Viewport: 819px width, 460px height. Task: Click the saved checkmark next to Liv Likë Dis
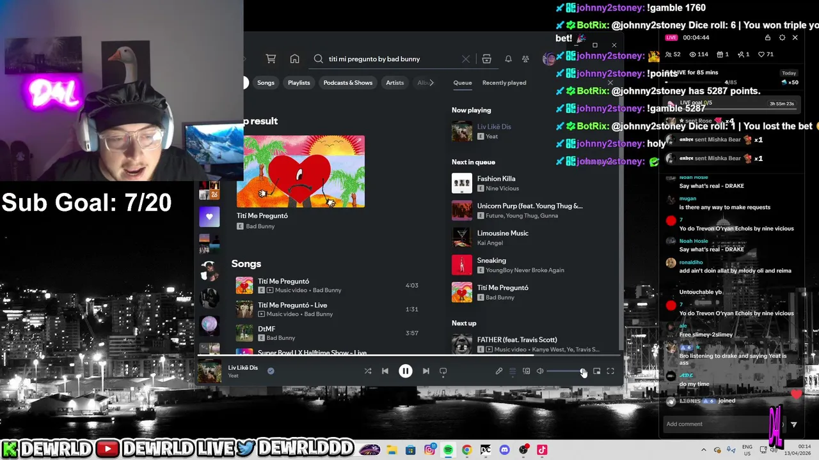click(271, 370)
